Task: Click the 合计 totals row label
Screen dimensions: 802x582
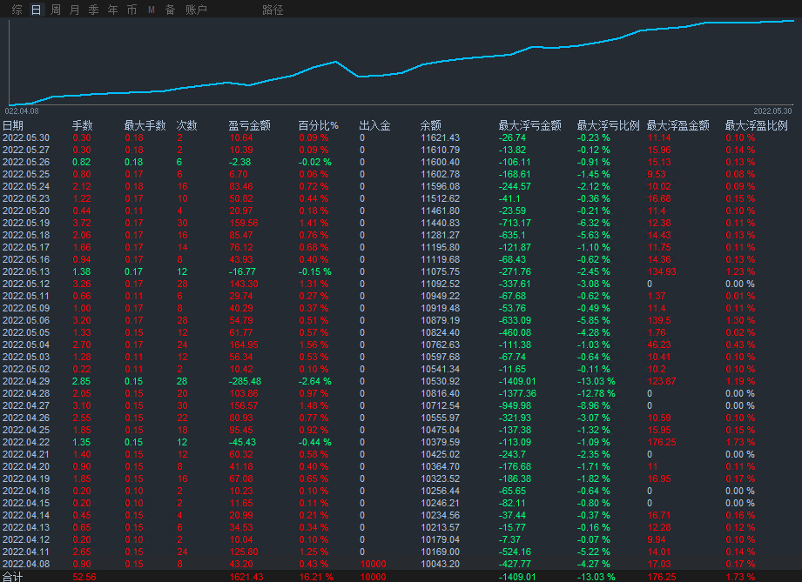Action: pos(13,576)
